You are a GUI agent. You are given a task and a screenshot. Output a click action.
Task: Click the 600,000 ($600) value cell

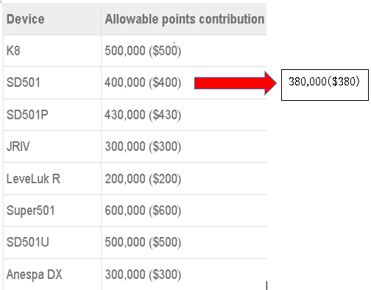[x=184, y=211]
